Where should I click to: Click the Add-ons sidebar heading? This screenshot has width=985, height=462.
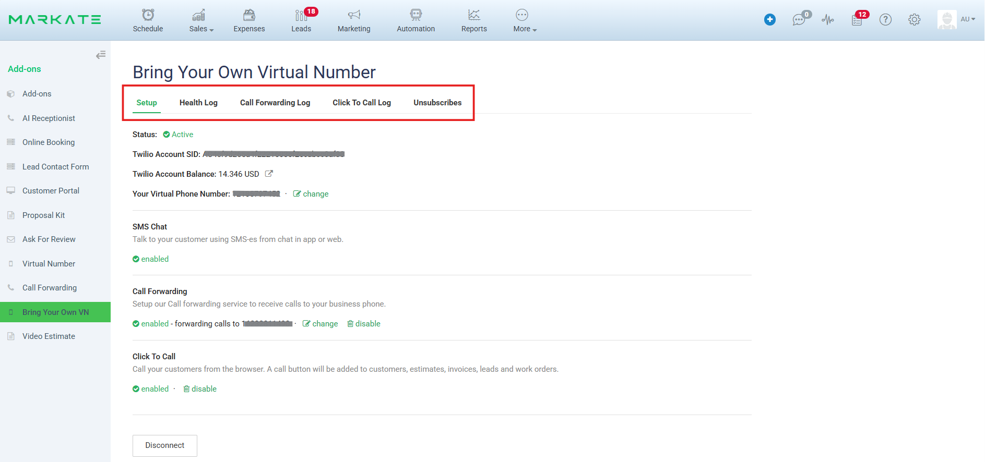click(x=25, y=69)
